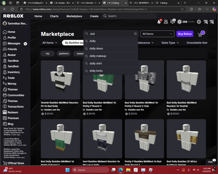Open 'Bad Dolly Baddies MidWest Reunion Vs Tesehki' thumbnail
The width and height of the screenshot is (218, 174).
[x=186, y=80]
